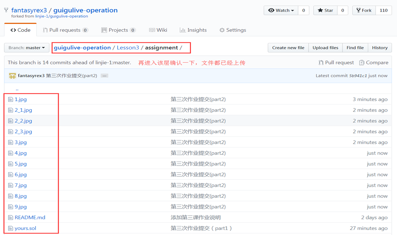Screen dimensions: 397x235
Task: Open the Settings tab
Action: point(233,30)
